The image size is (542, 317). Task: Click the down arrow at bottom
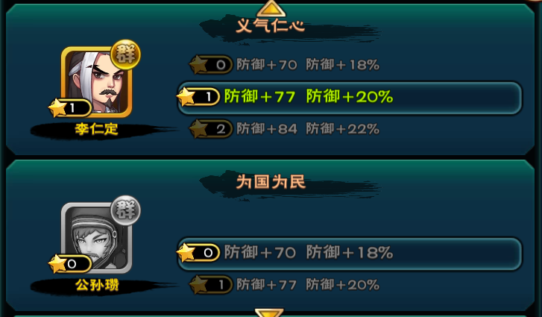coord(269,313)
